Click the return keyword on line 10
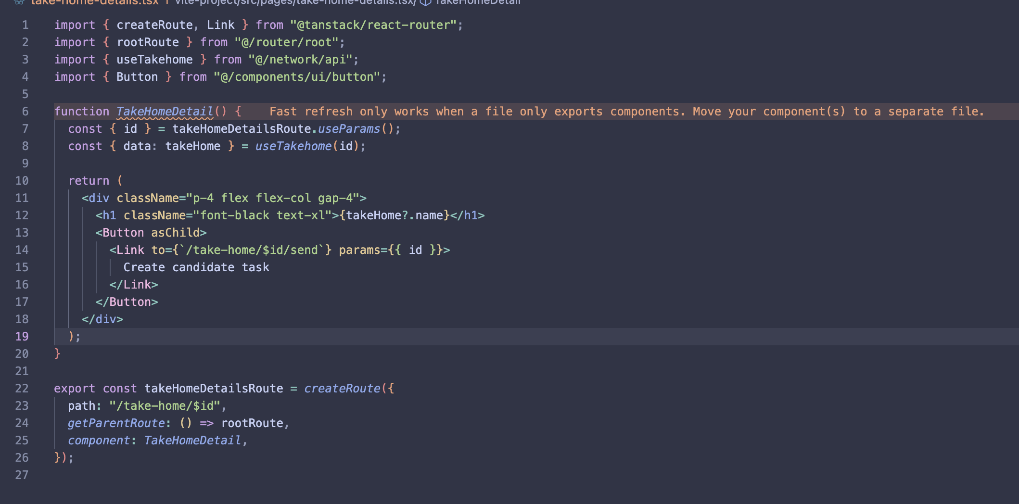 [x=89, y=181]
